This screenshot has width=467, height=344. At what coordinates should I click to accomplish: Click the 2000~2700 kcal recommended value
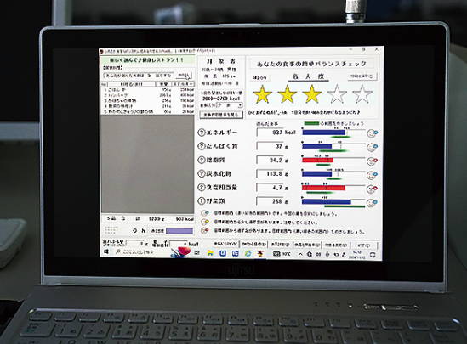pyautogui.click(x=221, y=99)
